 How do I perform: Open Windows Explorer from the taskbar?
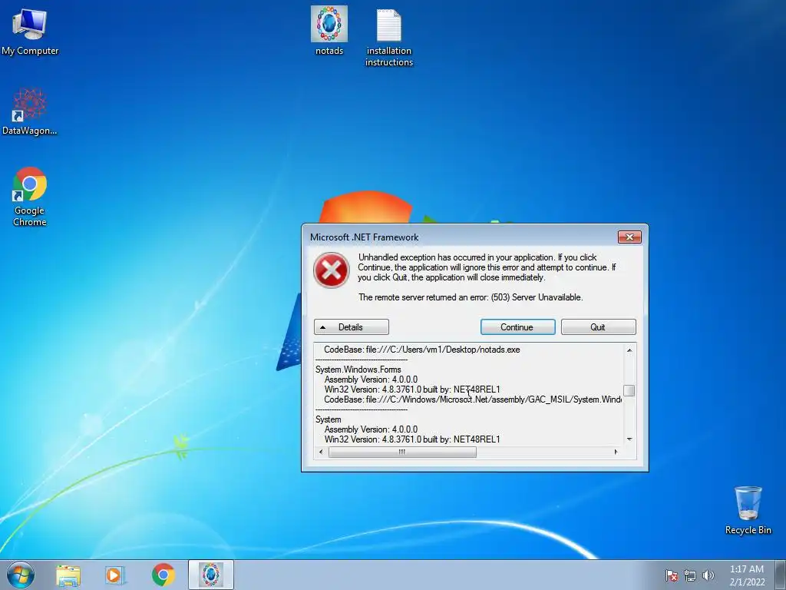click(x=68, y=575)
